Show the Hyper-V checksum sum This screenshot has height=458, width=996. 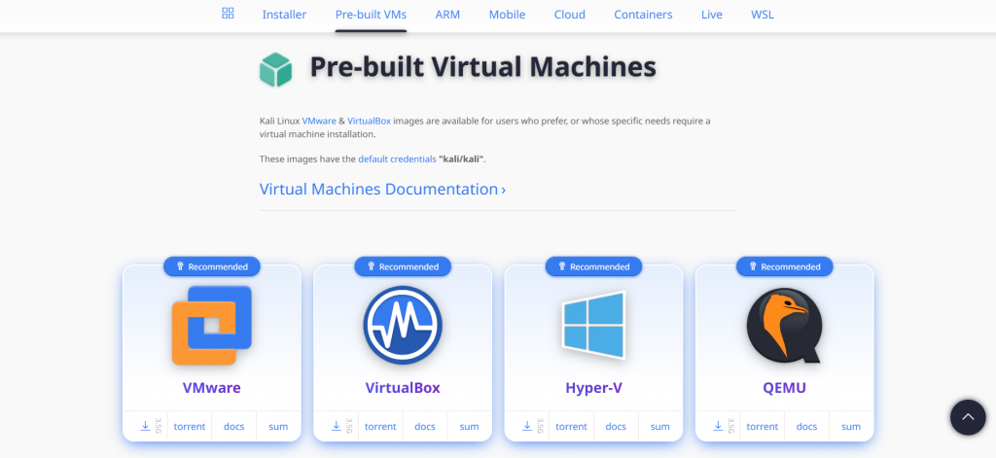click(x=660, y=426)
